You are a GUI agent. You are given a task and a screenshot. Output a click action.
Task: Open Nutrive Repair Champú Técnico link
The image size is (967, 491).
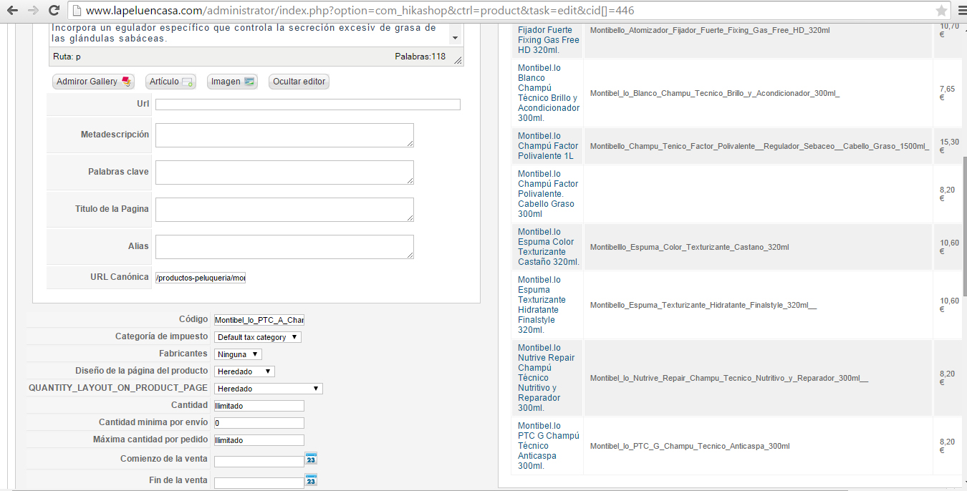pos(547,378)
